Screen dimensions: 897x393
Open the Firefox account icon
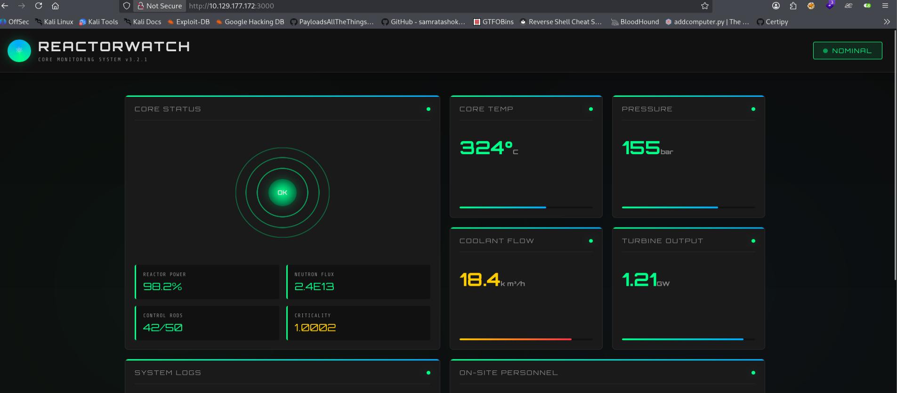[776, 6]
